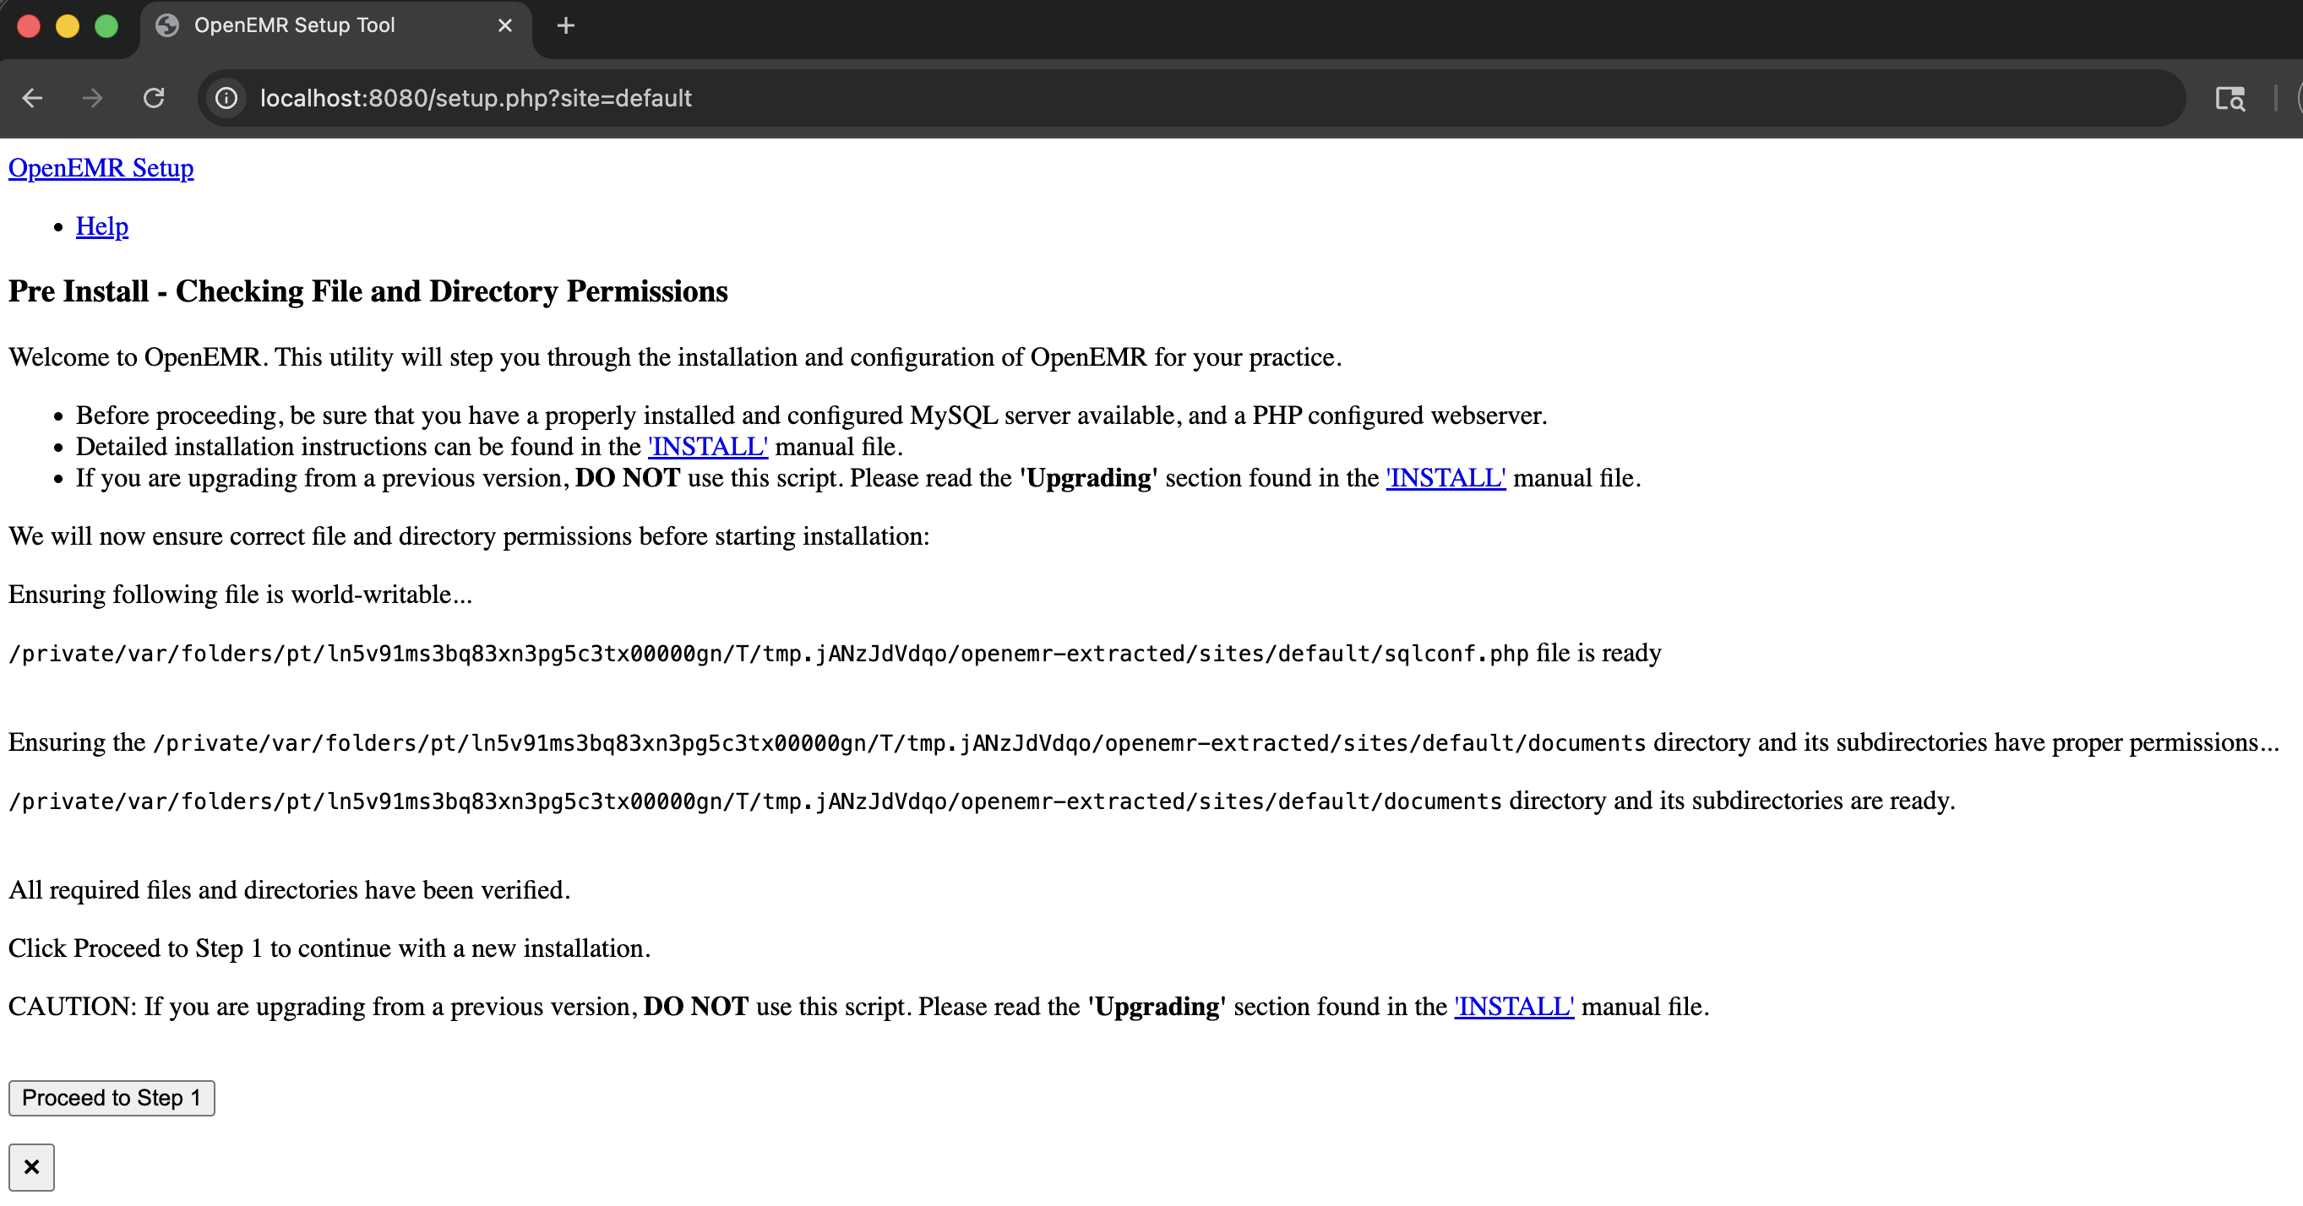
Task: View site information for localhost
Action: tap(227, 98)
